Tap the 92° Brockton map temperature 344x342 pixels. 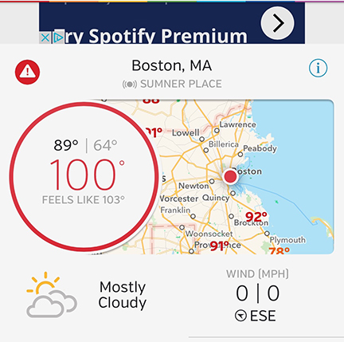256,217
